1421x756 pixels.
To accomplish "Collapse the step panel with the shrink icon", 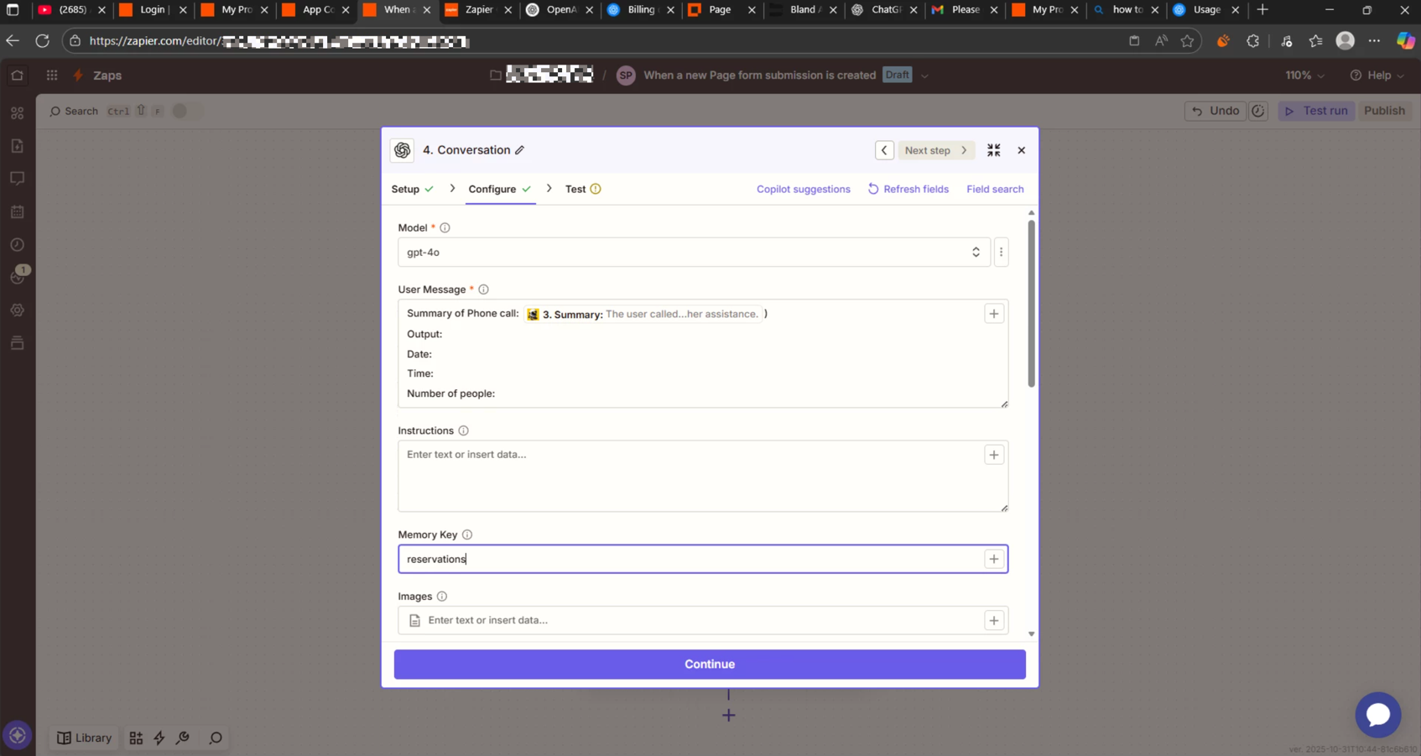I will tap(993, 150).
